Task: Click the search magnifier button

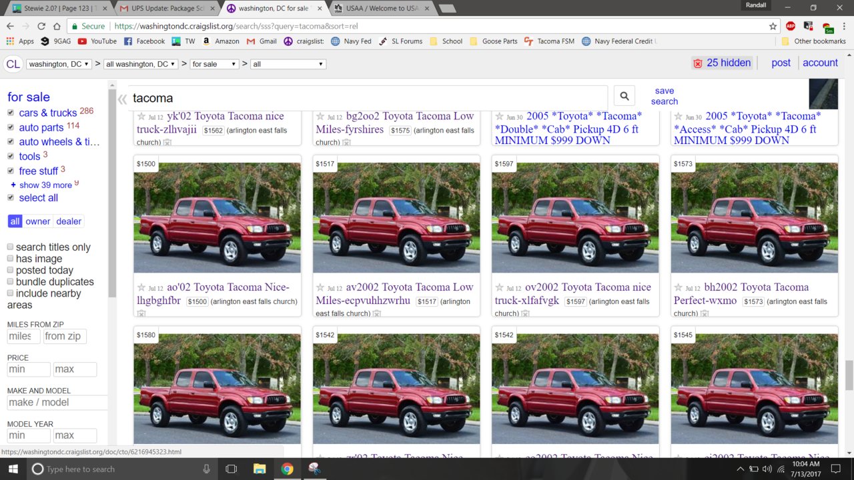Action: pos(624,96)
